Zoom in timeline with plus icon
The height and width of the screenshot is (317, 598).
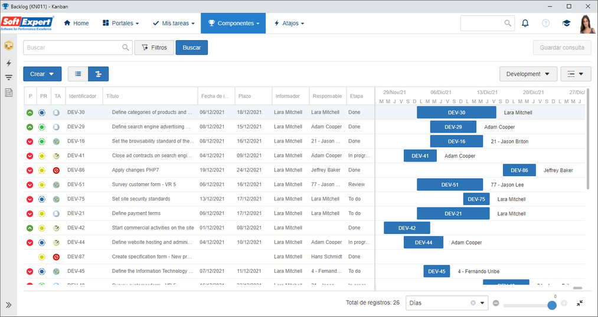[564, 303]
